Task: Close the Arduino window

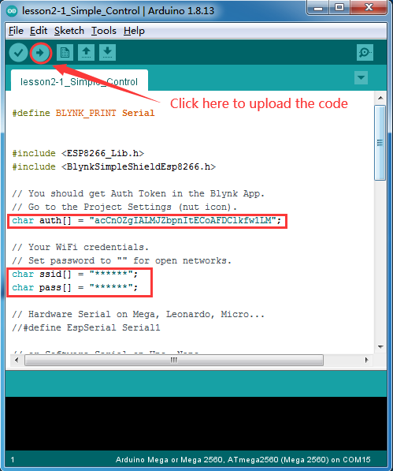Action: point(369,8)
